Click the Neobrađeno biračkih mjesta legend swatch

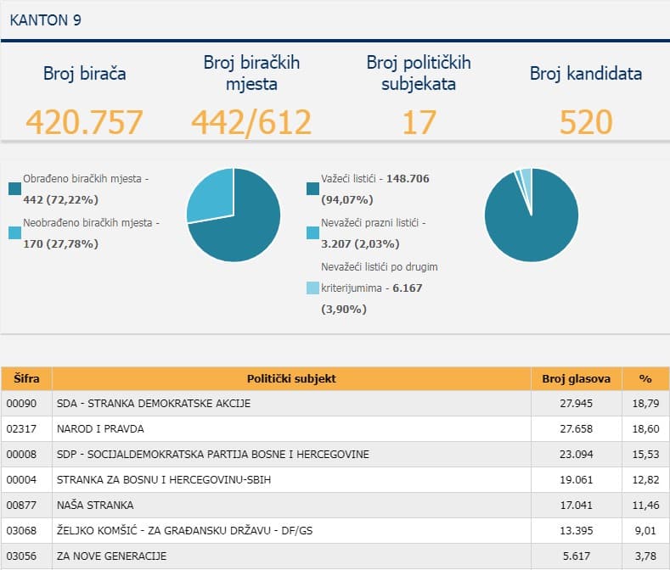point(15,232)
